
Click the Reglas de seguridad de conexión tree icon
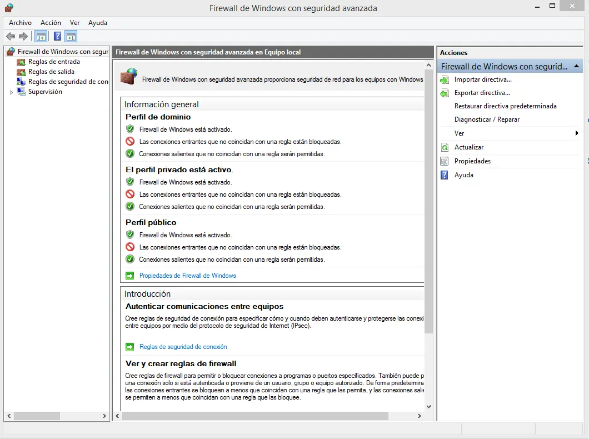[x=21, y=82]
